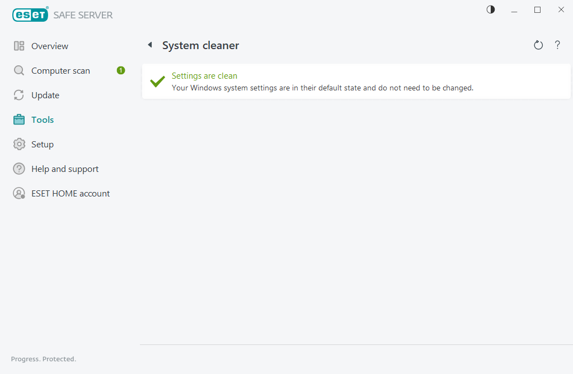
Task: Select the Help and support text label
Action: coord(64,169)
